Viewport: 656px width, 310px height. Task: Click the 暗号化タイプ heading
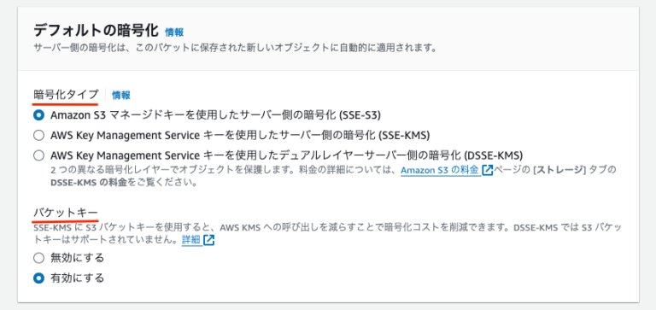click(x=66, y=95)
